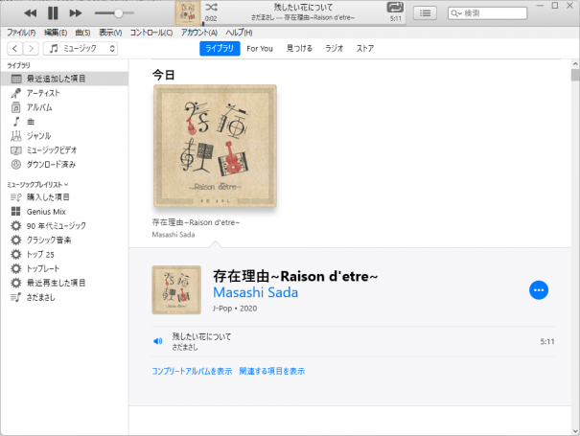Image resolution: width=580 pixels, height=436 pixels.
Task: Pause the currently playing song
Action: click(53, 13)
